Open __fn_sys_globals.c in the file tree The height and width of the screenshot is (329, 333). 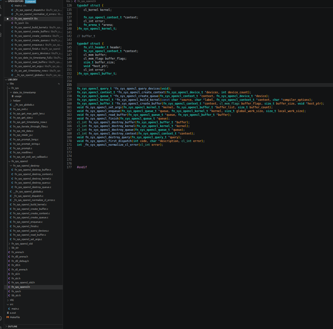pos(23,105)
